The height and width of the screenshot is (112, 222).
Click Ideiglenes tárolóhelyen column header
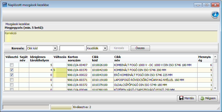(41, 58)
